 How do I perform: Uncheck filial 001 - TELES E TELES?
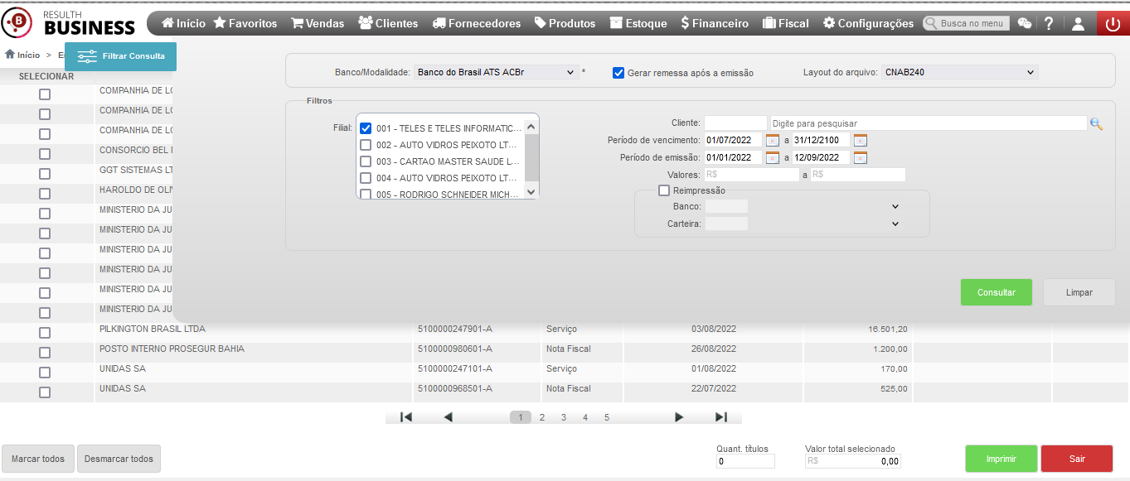(366, 128)
